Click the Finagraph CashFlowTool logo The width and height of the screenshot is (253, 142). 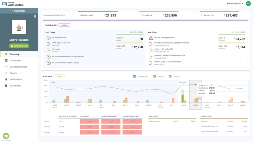click(x=13, y=4)
